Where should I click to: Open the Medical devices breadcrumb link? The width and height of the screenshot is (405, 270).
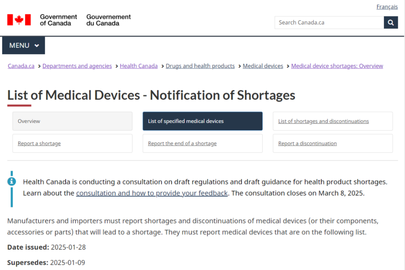(263, 66)
